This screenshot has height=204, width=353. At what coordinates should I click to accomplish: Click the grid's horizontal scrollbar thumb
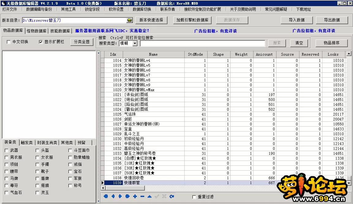point(125,188)
